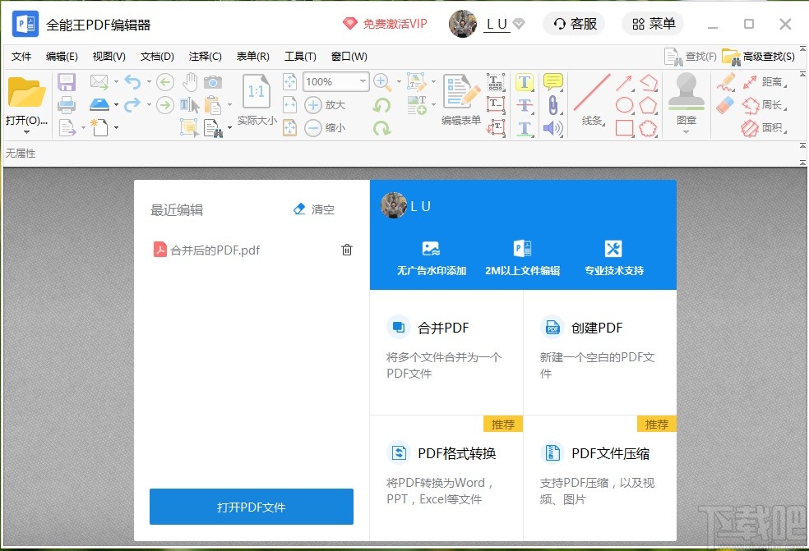Open the 窗口(W) menu
This screenshot has height=551, width=809.
(349, 56)
